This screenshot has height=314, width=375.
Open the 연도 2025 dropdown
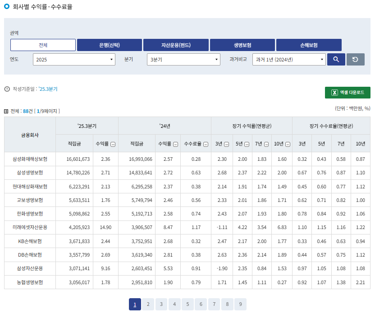pos(74,60)
